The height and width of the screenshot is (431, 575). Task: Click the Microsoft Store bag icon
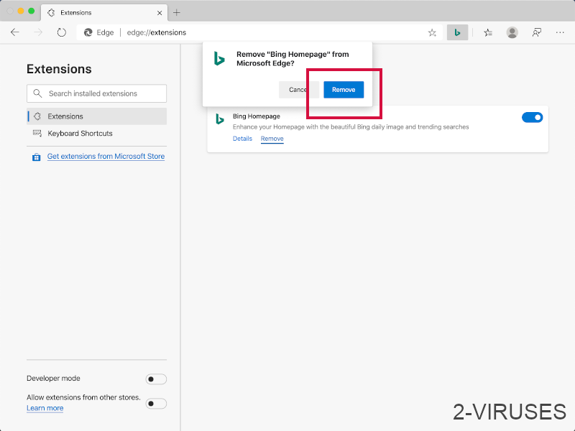click(x=37, y=157)
